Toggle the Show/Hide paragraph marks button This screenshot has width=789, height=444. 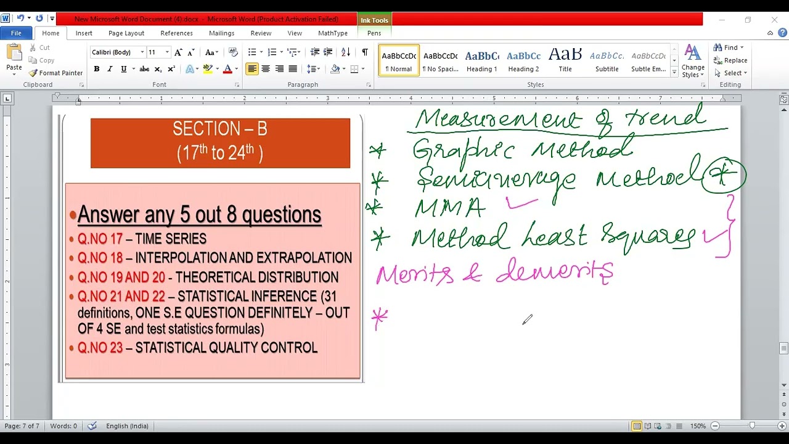tap(365, 52)
